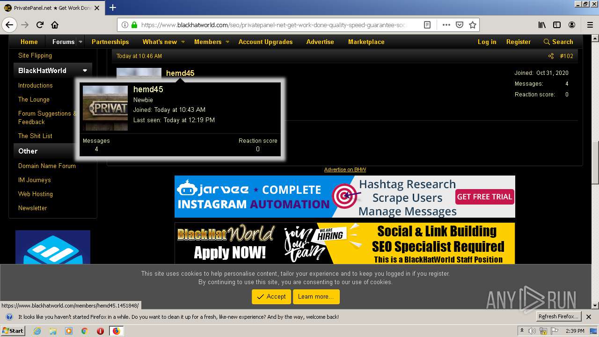Open the Firefox home page icon
The width and height of the screenshot is (599, 337).
point(55,25)
